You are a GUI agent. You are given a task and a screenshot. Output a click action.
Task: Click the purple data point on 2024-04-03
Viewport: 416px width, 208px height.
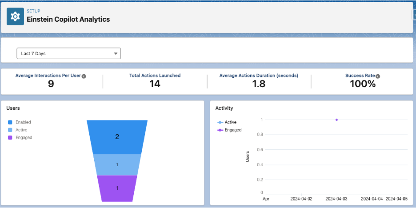click(x=336, y=120)
